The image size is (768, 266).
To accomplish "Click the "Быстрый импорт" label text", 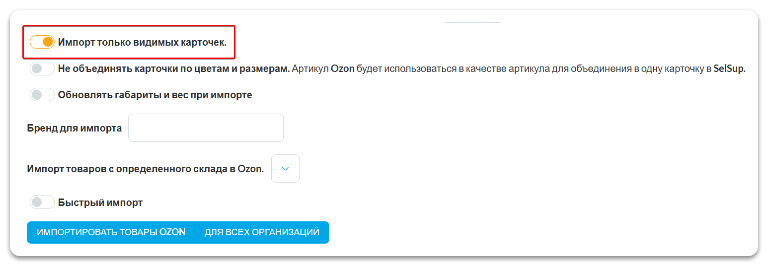I will [100, 202].
